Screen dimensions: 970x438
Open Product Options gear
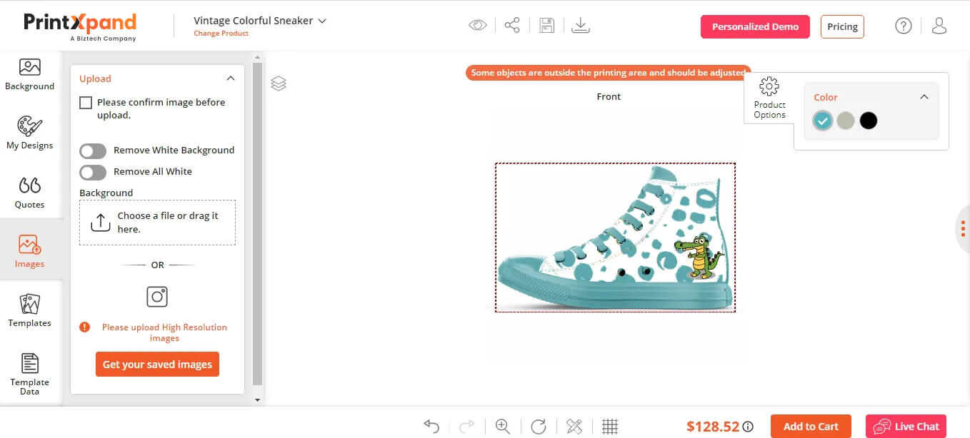point(769,98)
